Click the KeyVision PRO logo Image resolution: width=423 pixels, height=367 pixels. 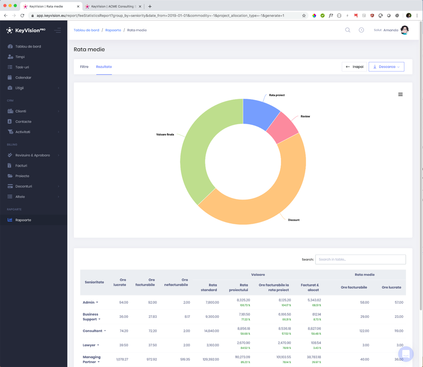coord(26,30)
